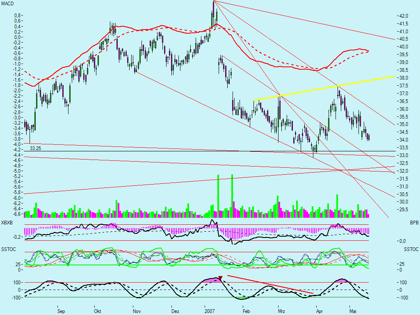This screenshot has width=420, height=315.
Task: Select the -6,6 value on the MACD scale
Action: (16, 214)
